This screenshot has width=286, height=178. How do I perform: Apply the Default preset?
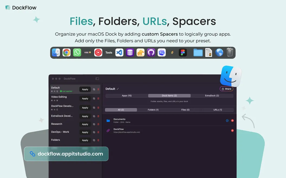tap(85, 89)
